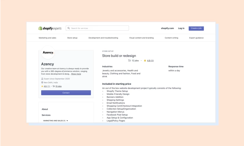Image resolution: width=244 pixels, height=146 pixels.
Task: Expand description with Show more
Action: coord(76,74)
